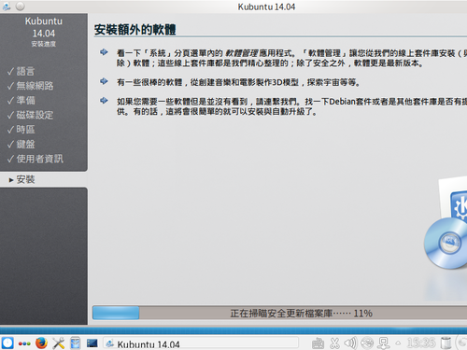This screenshot has width=467, height=350.
Task: Open system settings wrench-and-screwdriver icon
Action: 58,343
